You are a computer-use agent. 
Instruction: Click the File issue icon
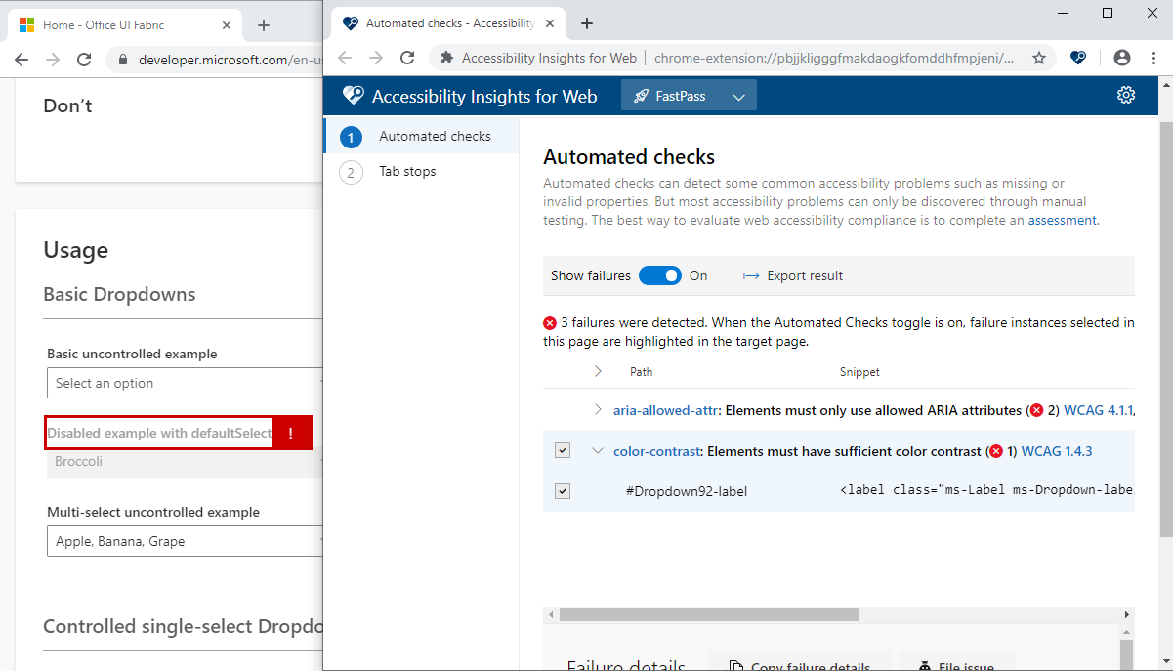pos(926,665)
